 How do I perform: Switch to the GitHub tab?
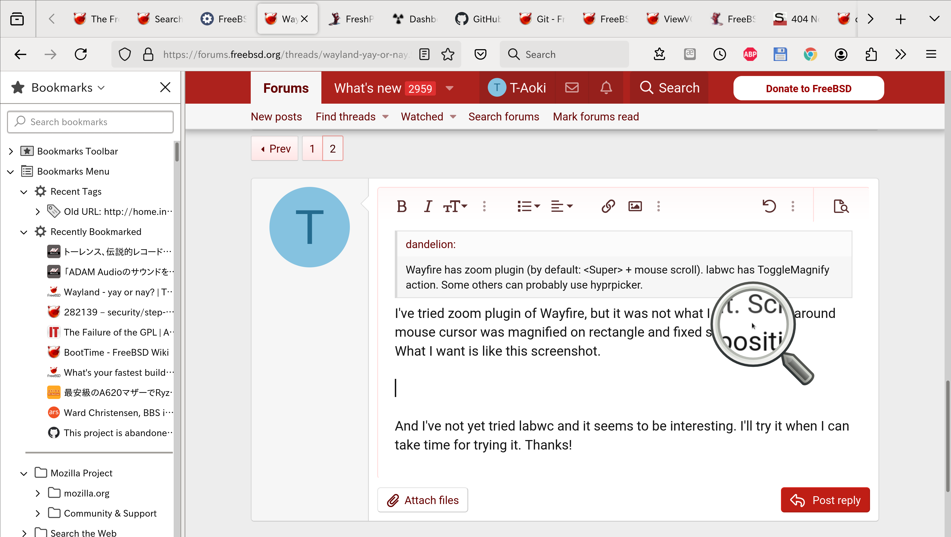[x=479, y=19]
